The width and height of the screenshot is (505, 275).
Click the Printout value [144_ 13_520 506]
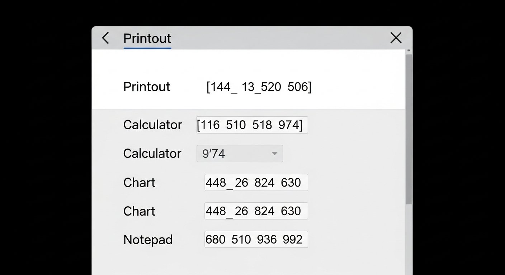[259, 87]
